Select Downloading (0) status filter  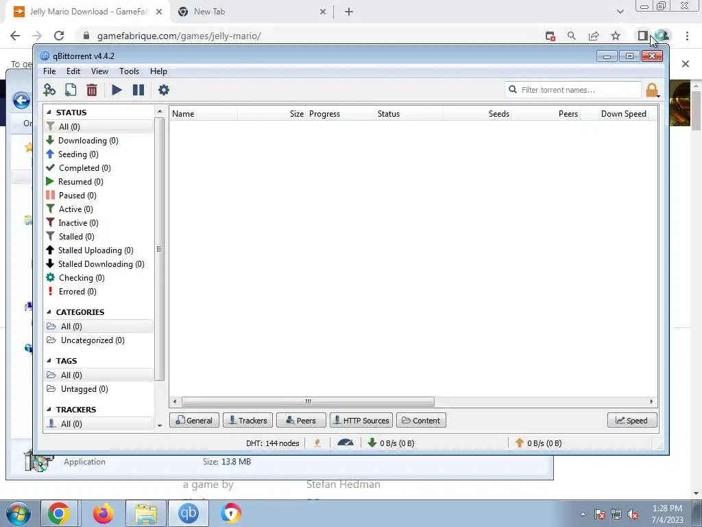click(99, 141)
